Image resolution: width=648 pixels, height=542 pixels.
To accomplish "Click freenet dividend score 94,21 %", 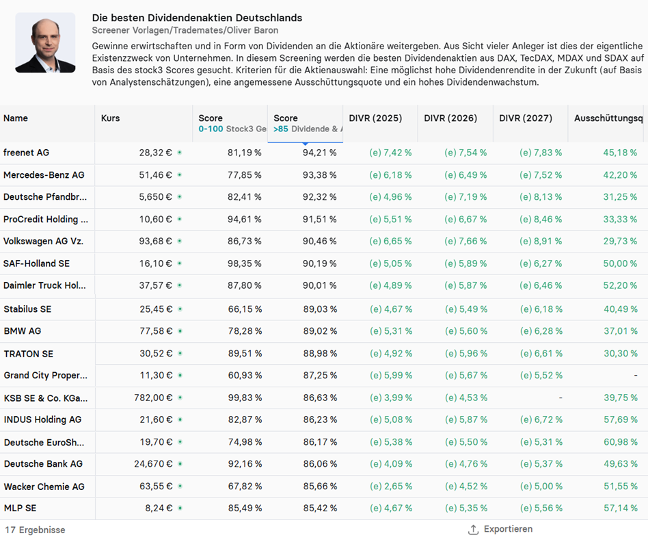I will coord(319,153).
